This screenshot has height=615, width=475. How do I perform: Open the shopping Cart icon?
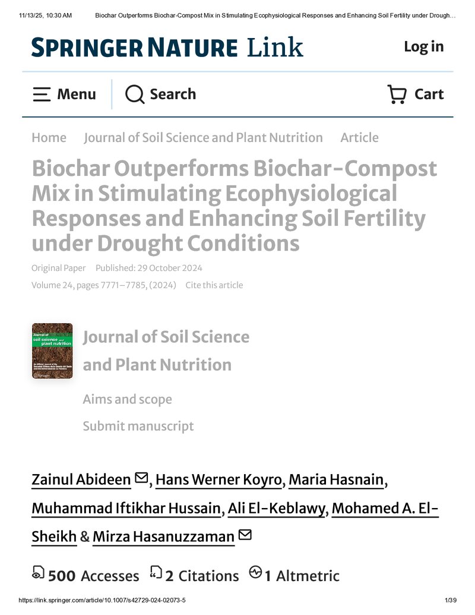coord(397,94)
